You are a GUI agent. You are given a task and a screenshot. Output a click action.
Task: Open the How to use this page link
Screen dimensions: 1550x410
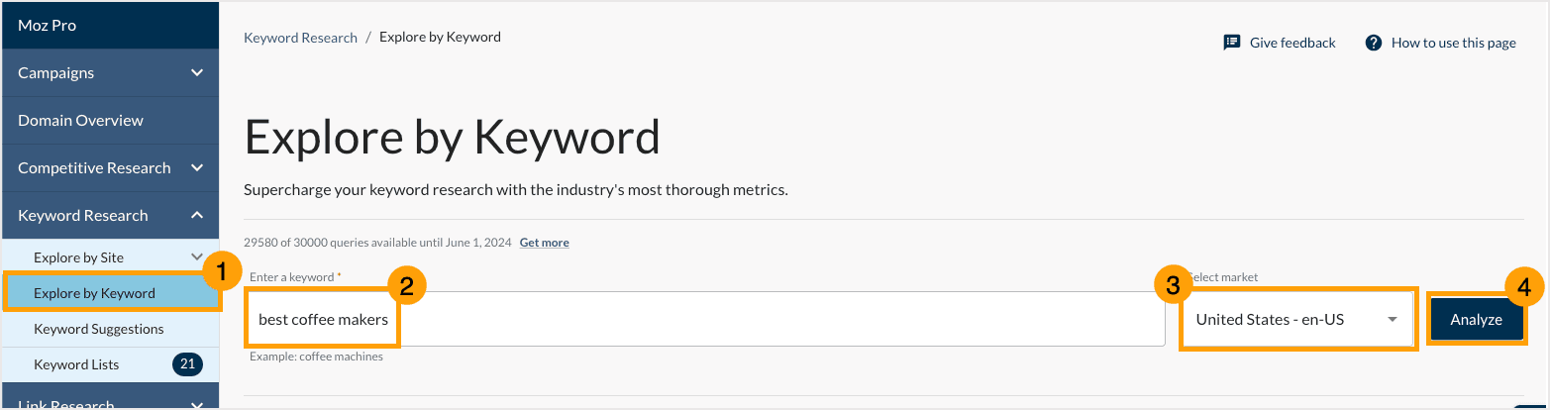(1453, 43)
